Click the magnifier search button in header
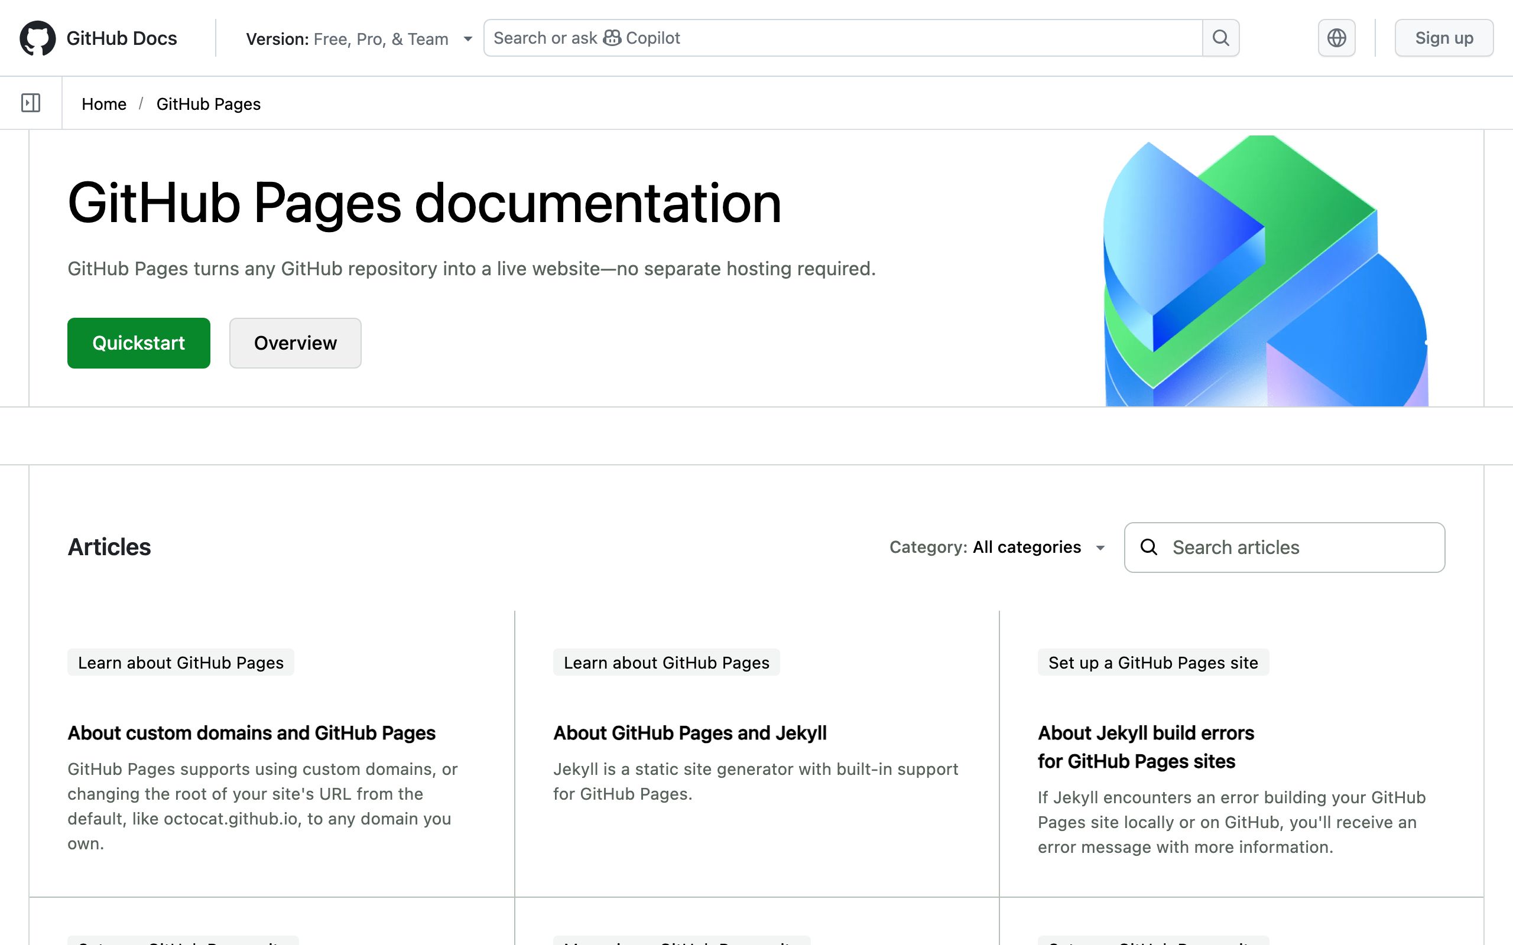The height and width of the screenshot is (945, 1513). tap(1220, 38)
